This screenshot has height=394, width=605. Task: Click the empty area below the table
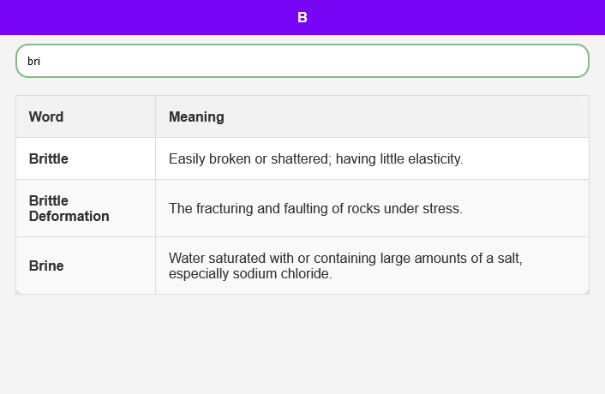pos(302,344)
